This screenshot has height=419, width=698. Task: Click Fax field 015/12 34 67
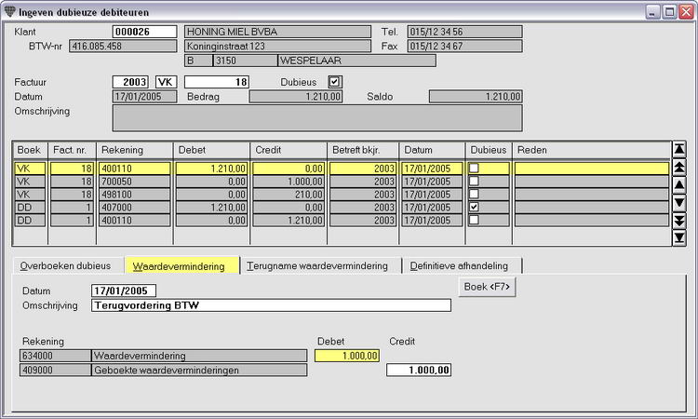(x=464, y=46)
